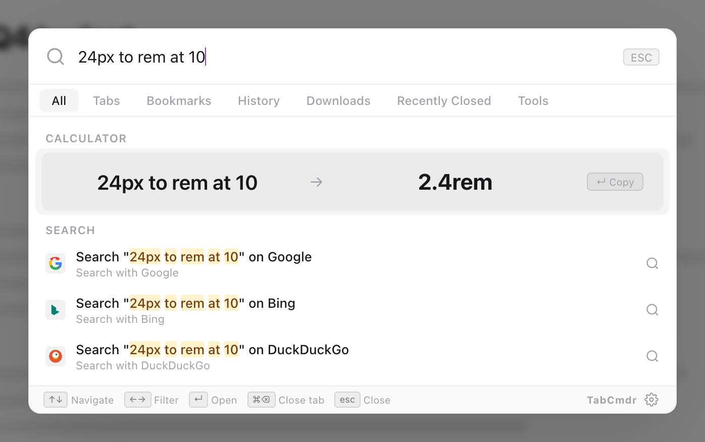Click the Close tab shortcut key icon
The image size is (705, 442).
pyautogui.click(x=262, y=400)
